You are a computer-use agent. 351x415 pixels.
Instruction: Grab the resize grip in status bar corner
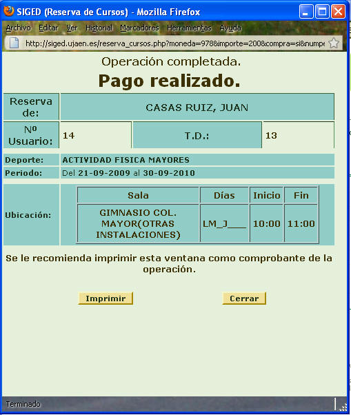(343, 406)
